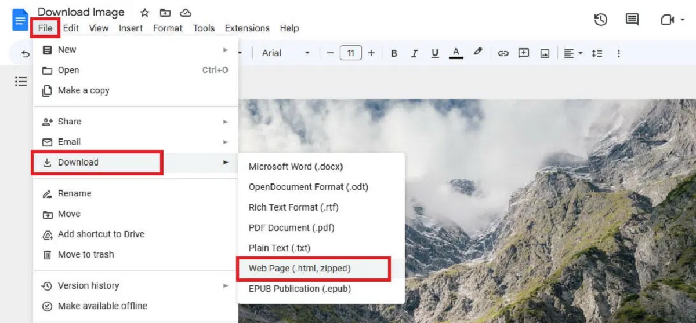This screenshot has height=323, width=696.
Task: Check the cloud save status icon
Action: tap(186, 12)
